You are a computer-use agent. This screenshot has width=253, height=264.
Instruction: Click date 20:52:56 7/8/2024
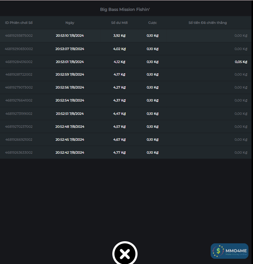tap(70, 88)
